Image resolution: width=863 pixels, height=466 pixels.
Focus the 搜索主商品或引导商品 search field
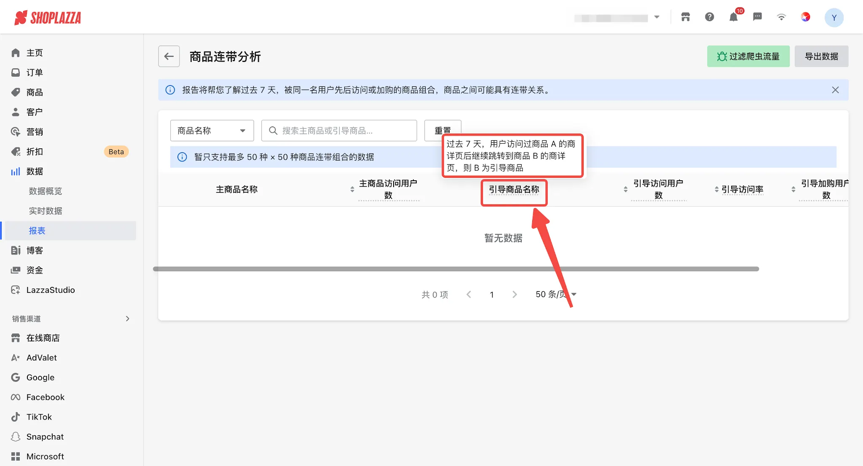[339, 131]
